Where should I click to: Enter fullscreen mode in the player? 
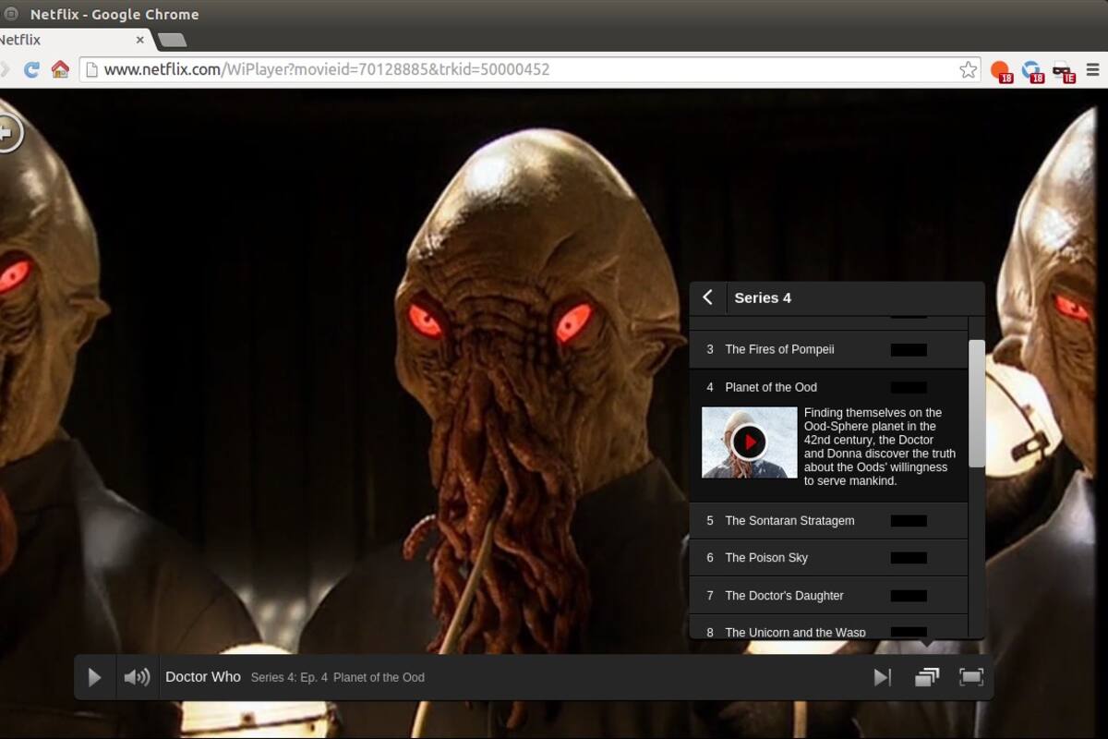coord(971,677)
